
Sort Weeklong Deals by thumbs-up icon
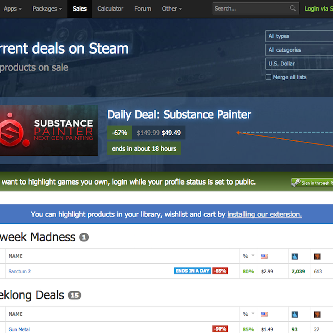tap(295, 314)
